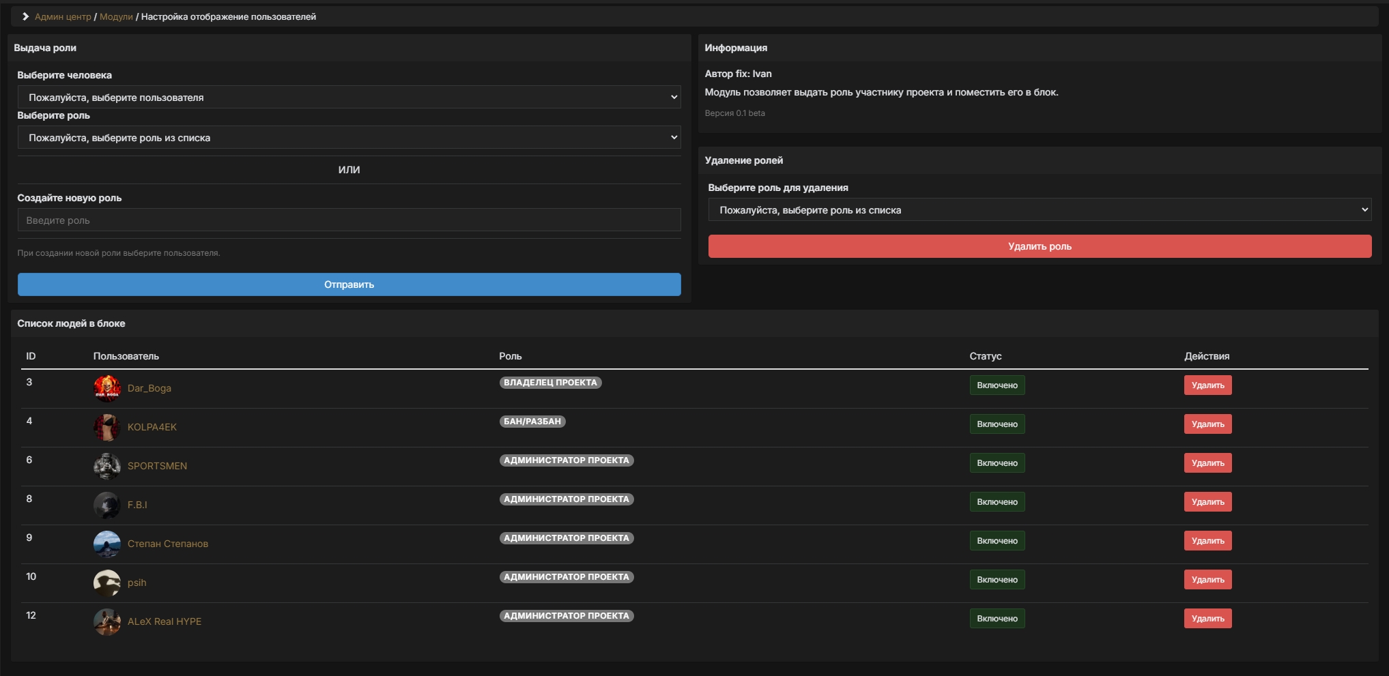Open the role selection dropdown
1389x676 pixels.
(349, 137)
